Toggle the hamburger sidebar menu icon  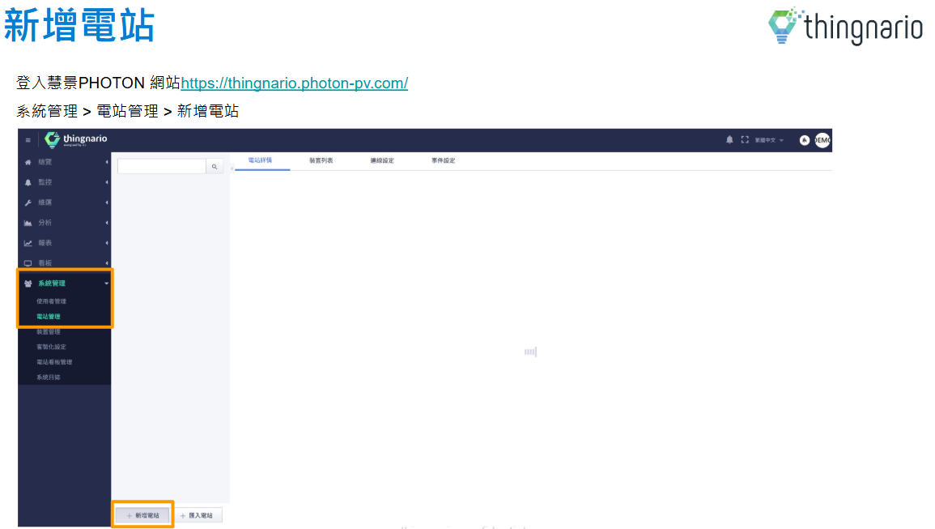tap(28, 140)
